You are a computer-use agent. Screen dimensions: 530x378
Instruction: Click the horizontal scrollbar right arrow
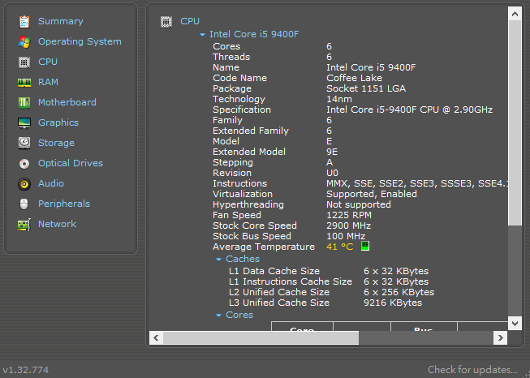pos(500,337)
